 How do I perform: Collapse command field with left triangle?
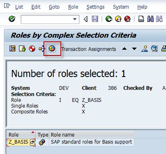[x=86, y=19]
